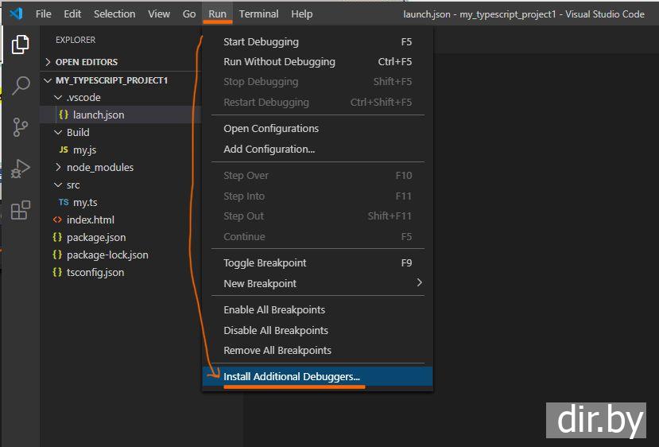Choose Add Configuration...
The width and height of the screenshot is (659, 447).
(x=317, y=149)
